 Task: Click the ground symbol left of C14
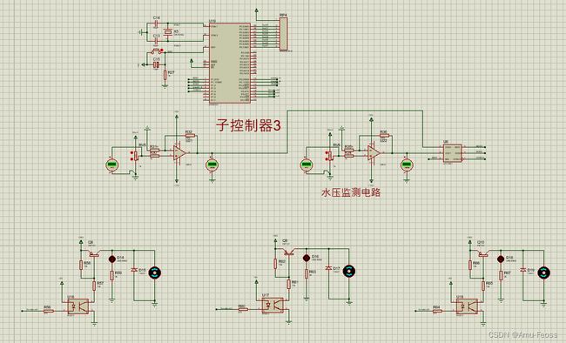pyautogui.click(x=140, y=32)
